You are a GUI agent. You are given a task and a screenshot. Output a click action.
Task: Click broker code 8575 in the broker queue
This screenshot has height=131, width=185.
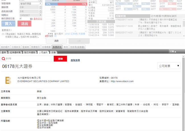click(x=135, y=9)
